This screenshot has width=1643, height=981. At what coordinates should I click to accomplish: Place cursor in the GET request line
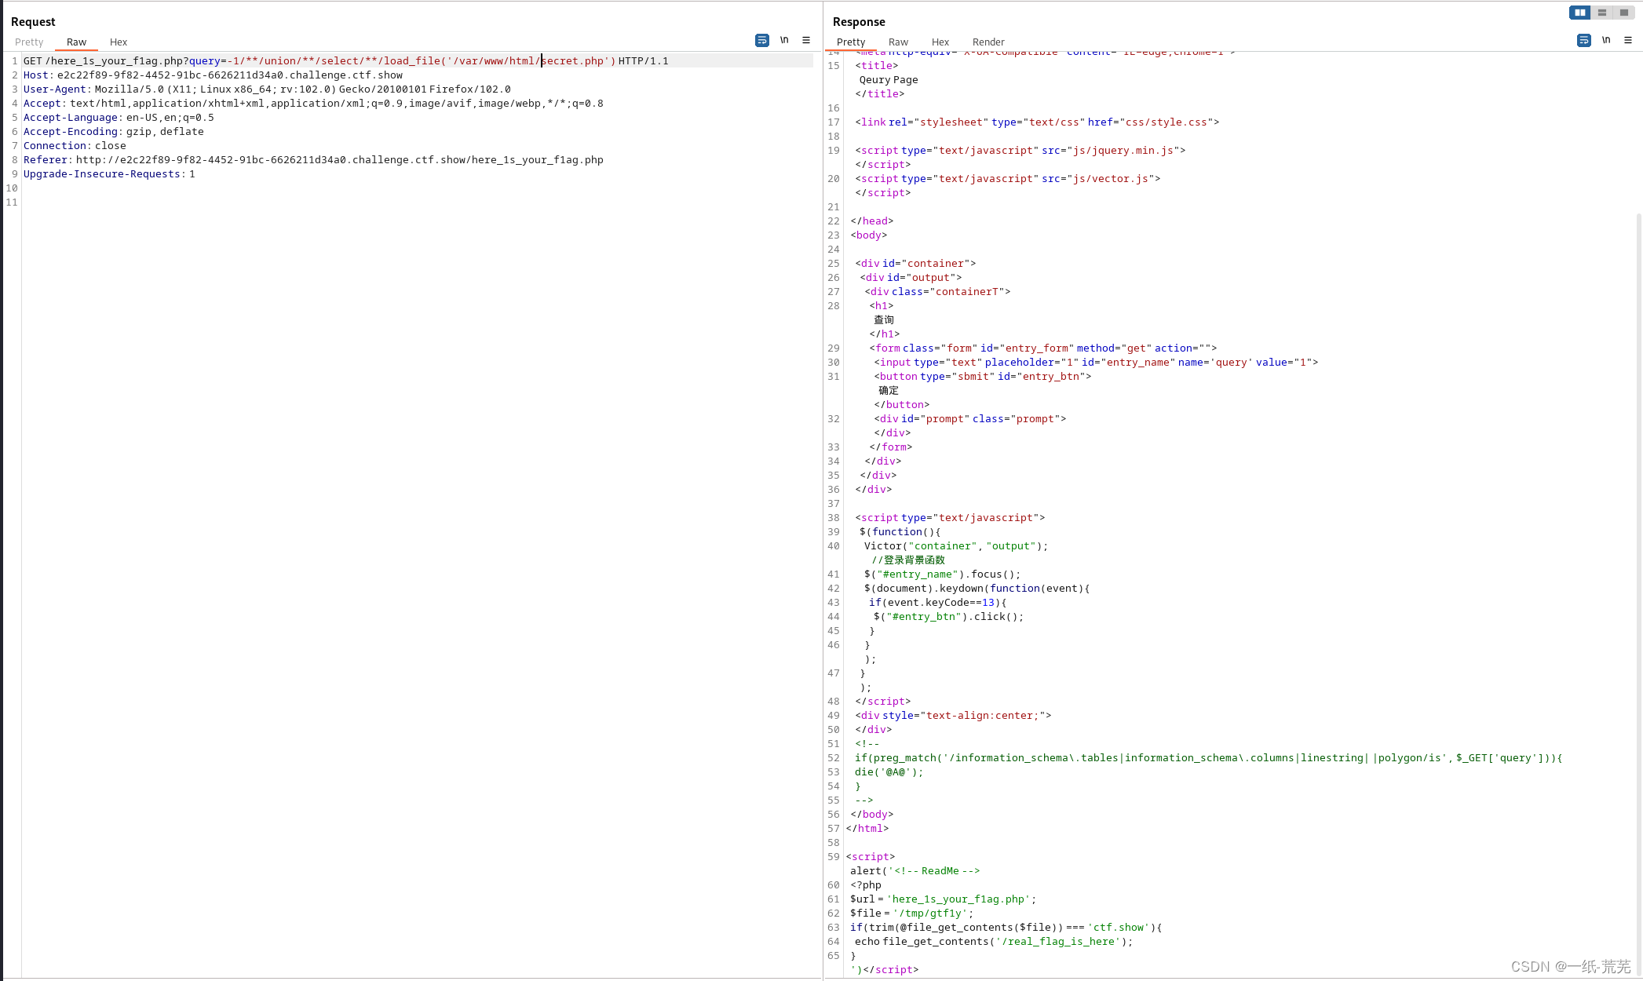click(x=345, y=61)
